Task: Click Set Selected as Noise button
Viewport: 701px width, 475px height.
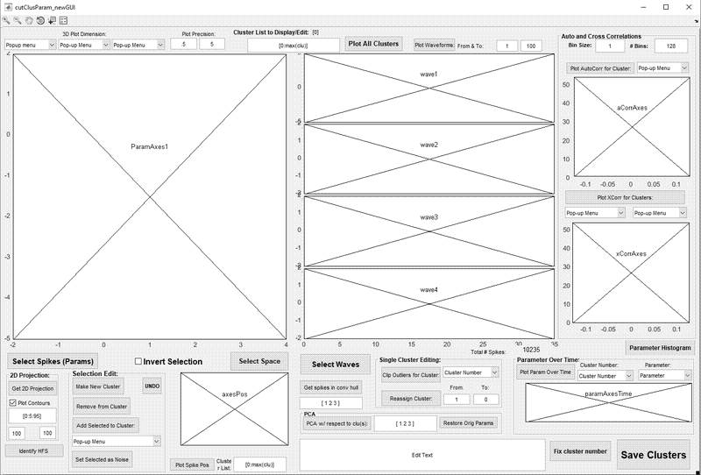Action: click(x=102, y=459)
